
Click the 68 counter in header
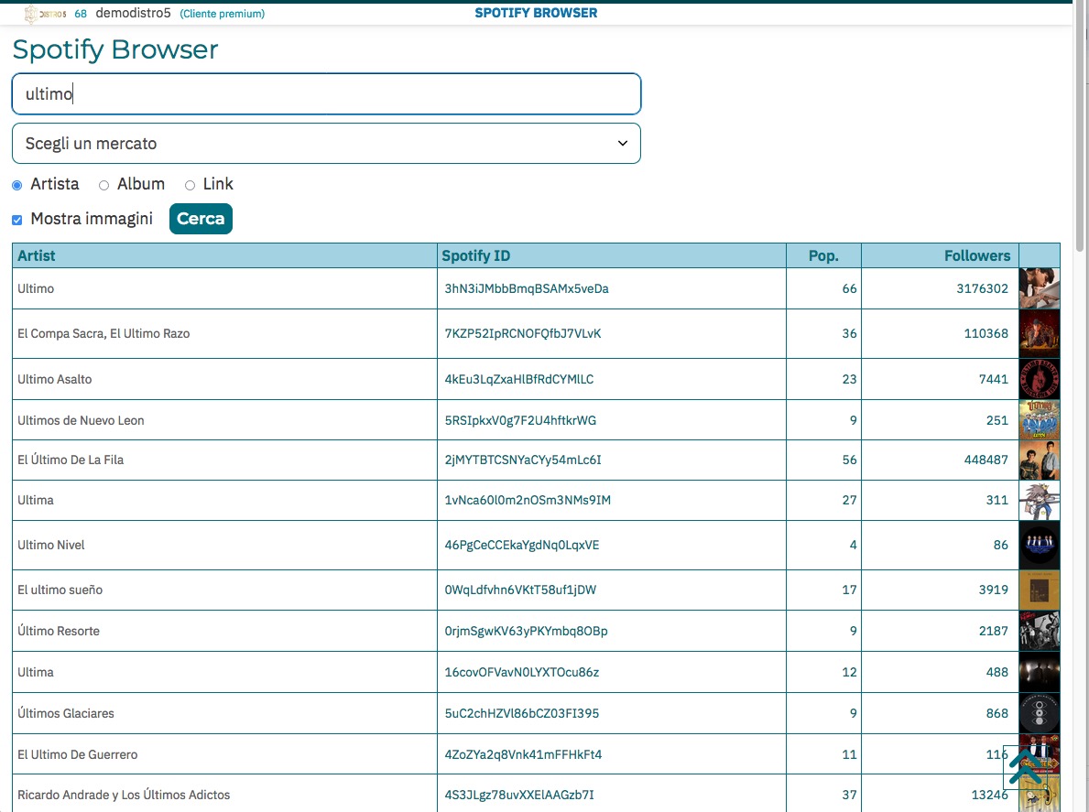click(x=81, y=14)
